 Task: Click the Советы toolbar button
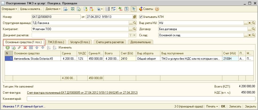[146, 9]
